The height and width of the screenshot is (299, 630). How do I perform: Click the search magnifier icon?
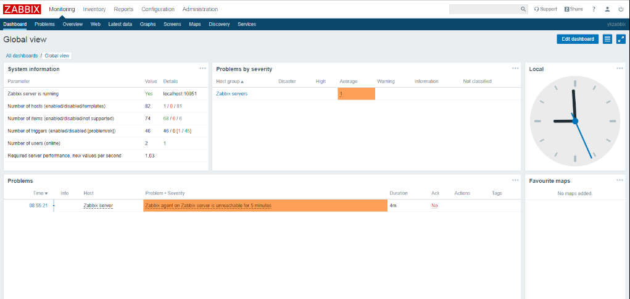pos(523,9)
